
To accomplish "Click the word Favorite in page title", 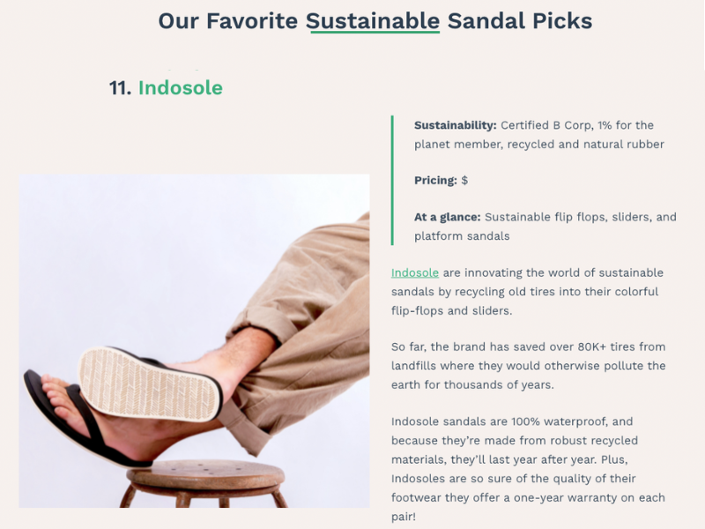I will [x=252, y=21].
